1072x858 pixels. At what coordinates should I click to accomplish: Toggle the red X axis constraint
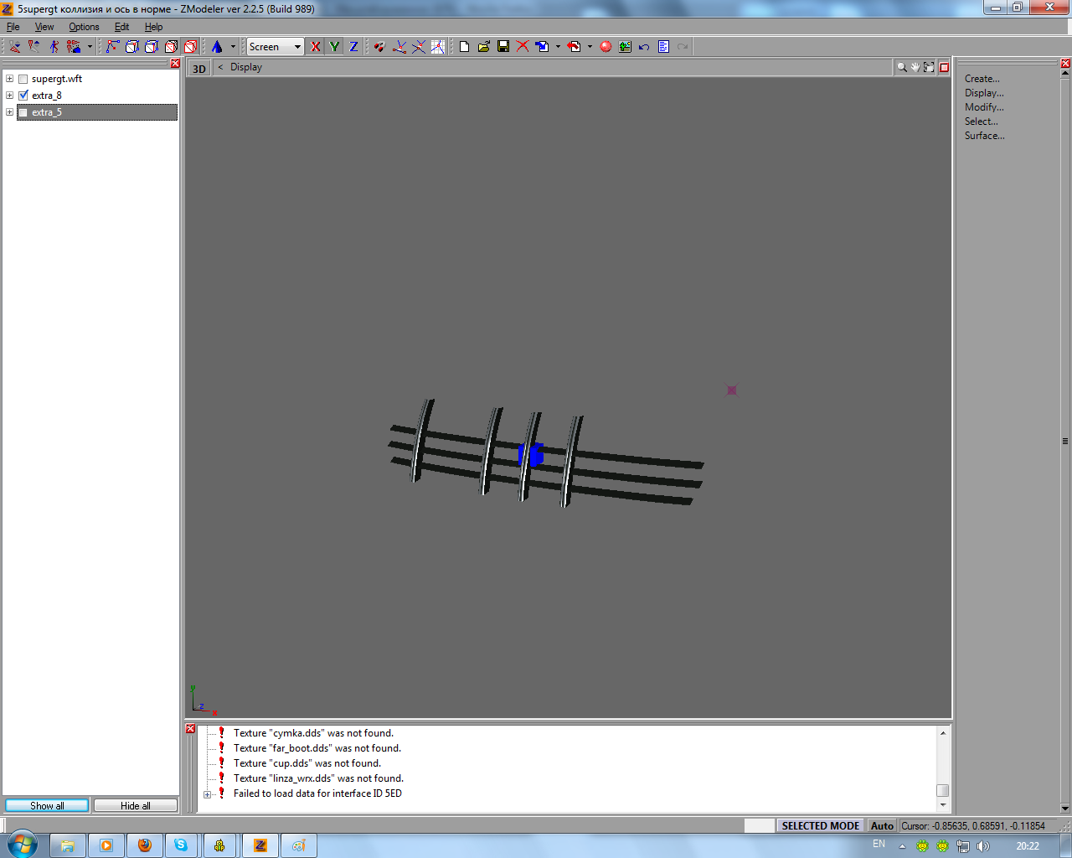coord(315,47)
